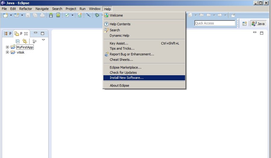Choose Search entry in Help menu

point(144,30)
